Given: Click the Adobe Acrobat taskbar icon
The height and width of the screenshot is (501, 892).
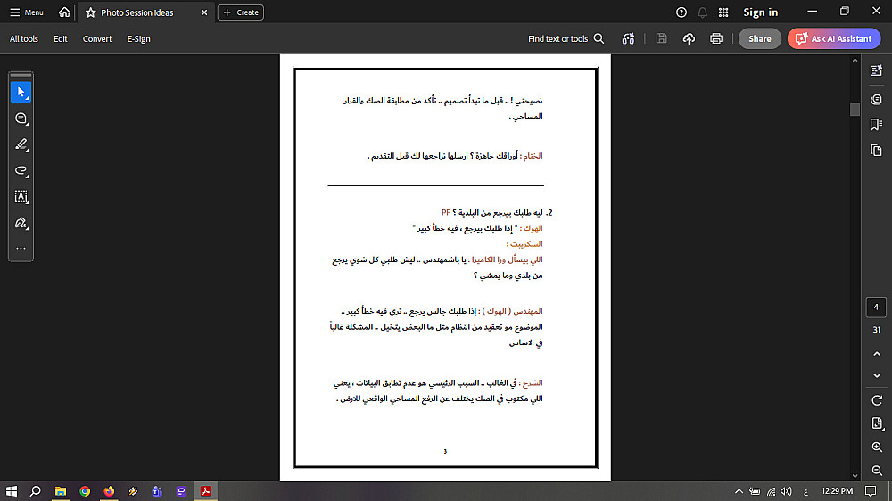Looking at the screenshot, I should coord(205,491).
